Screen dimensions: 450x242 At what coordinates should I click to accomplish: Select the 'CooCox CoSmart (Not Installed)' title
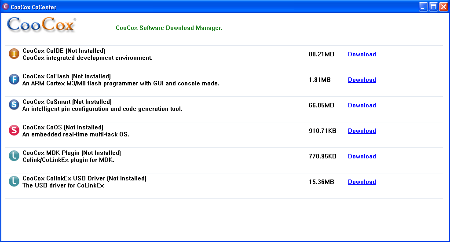(67, 102)
